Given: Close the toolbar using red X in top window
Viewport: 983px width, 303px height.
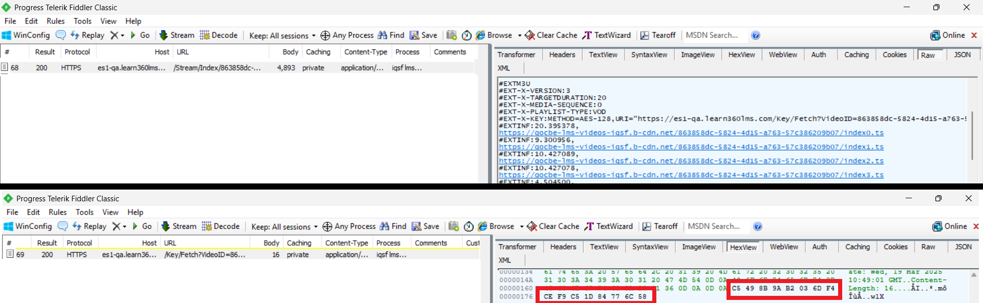Looking at the screenshot, I should point(974,35).
